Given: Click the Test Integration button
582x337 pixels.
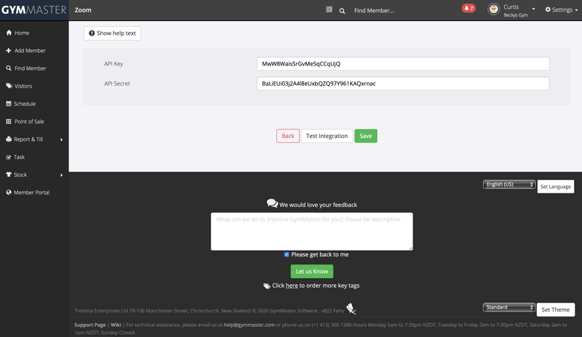Looking at the screenshot, I should point(327,136).
